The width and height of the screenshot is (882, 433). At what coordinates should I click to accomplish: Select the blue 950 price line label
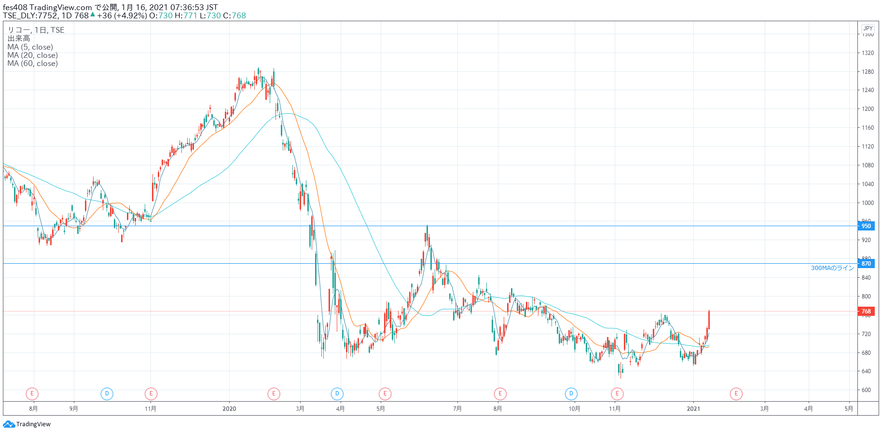tap(866, 226)
